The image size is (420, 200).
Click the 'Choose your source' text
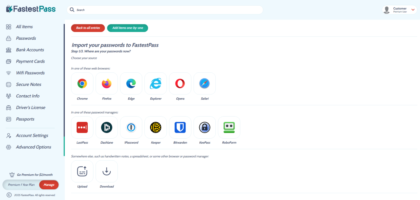click(84, 58)
